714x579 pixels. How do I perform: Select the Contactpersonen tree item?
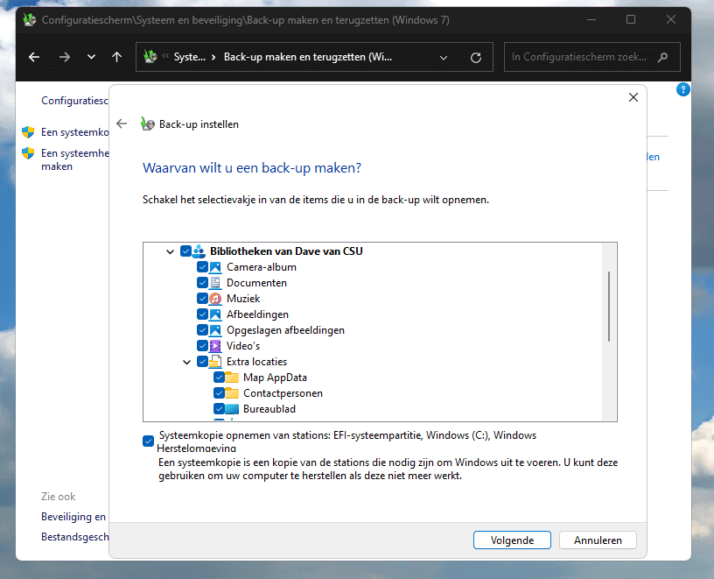coord(282,393)
